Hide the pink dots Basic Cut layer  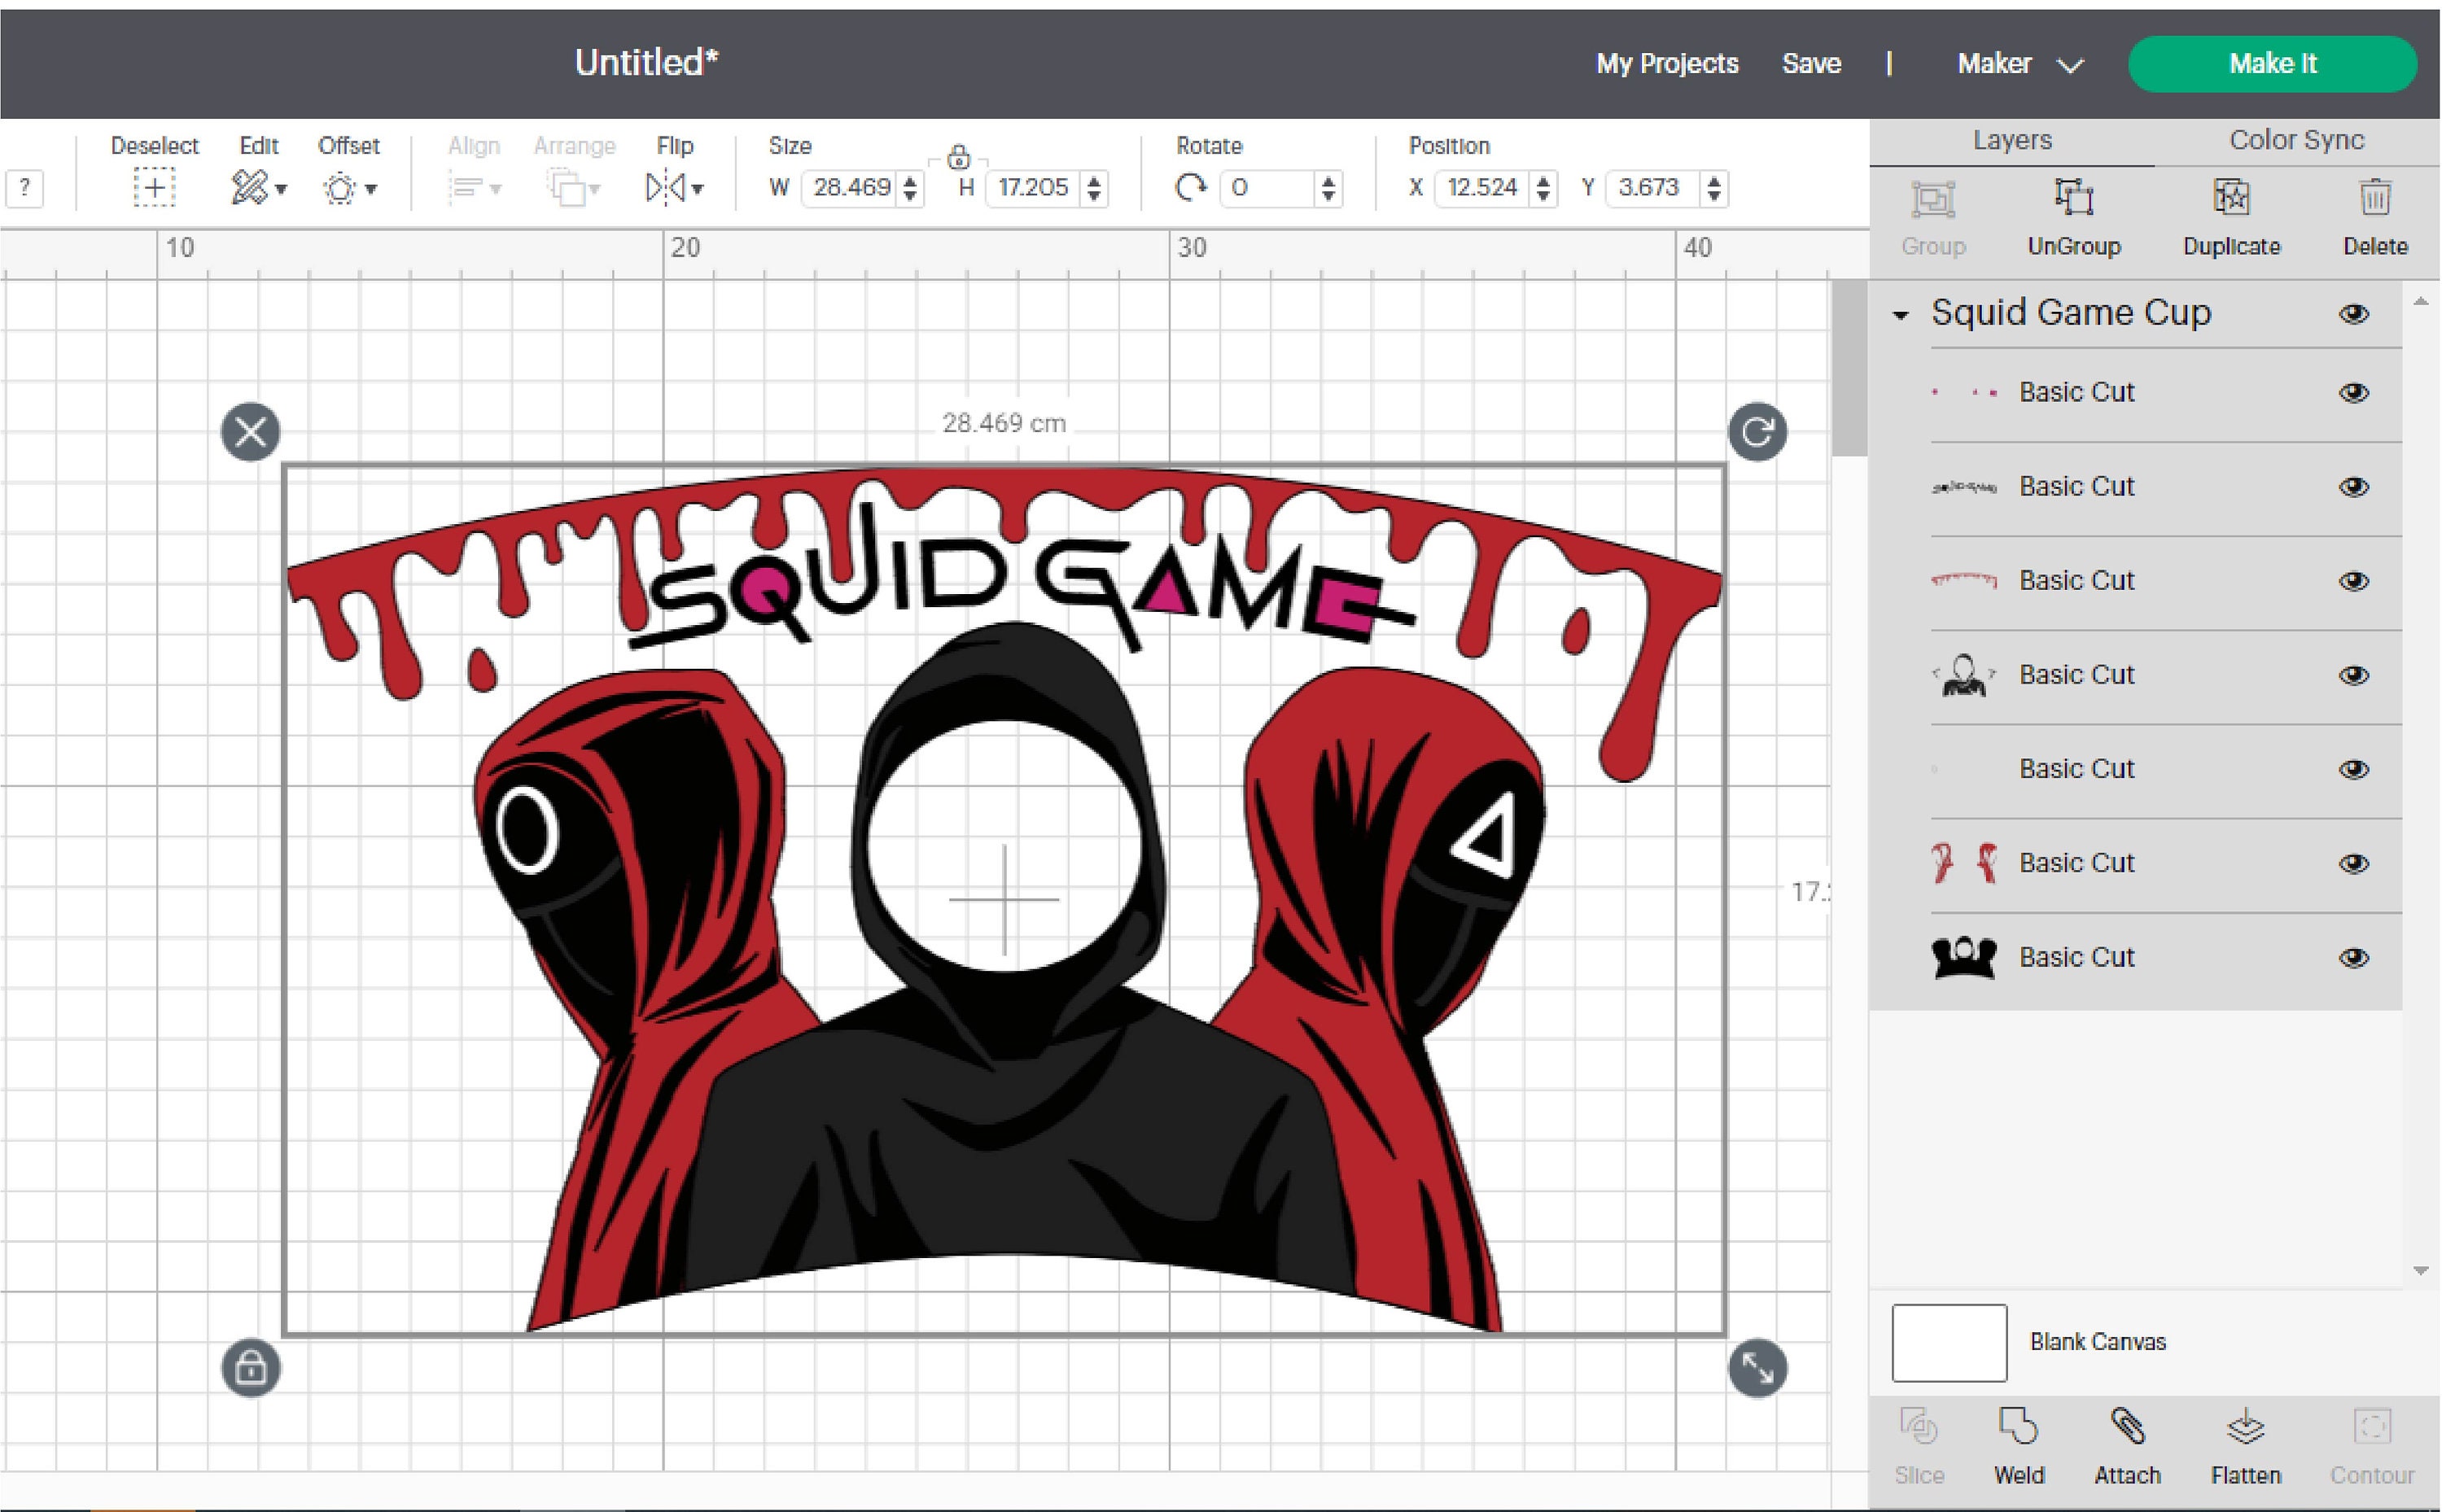pos(2354,393)
